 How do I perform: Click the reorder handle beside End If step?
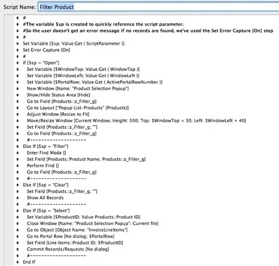(x=17, y=262)
